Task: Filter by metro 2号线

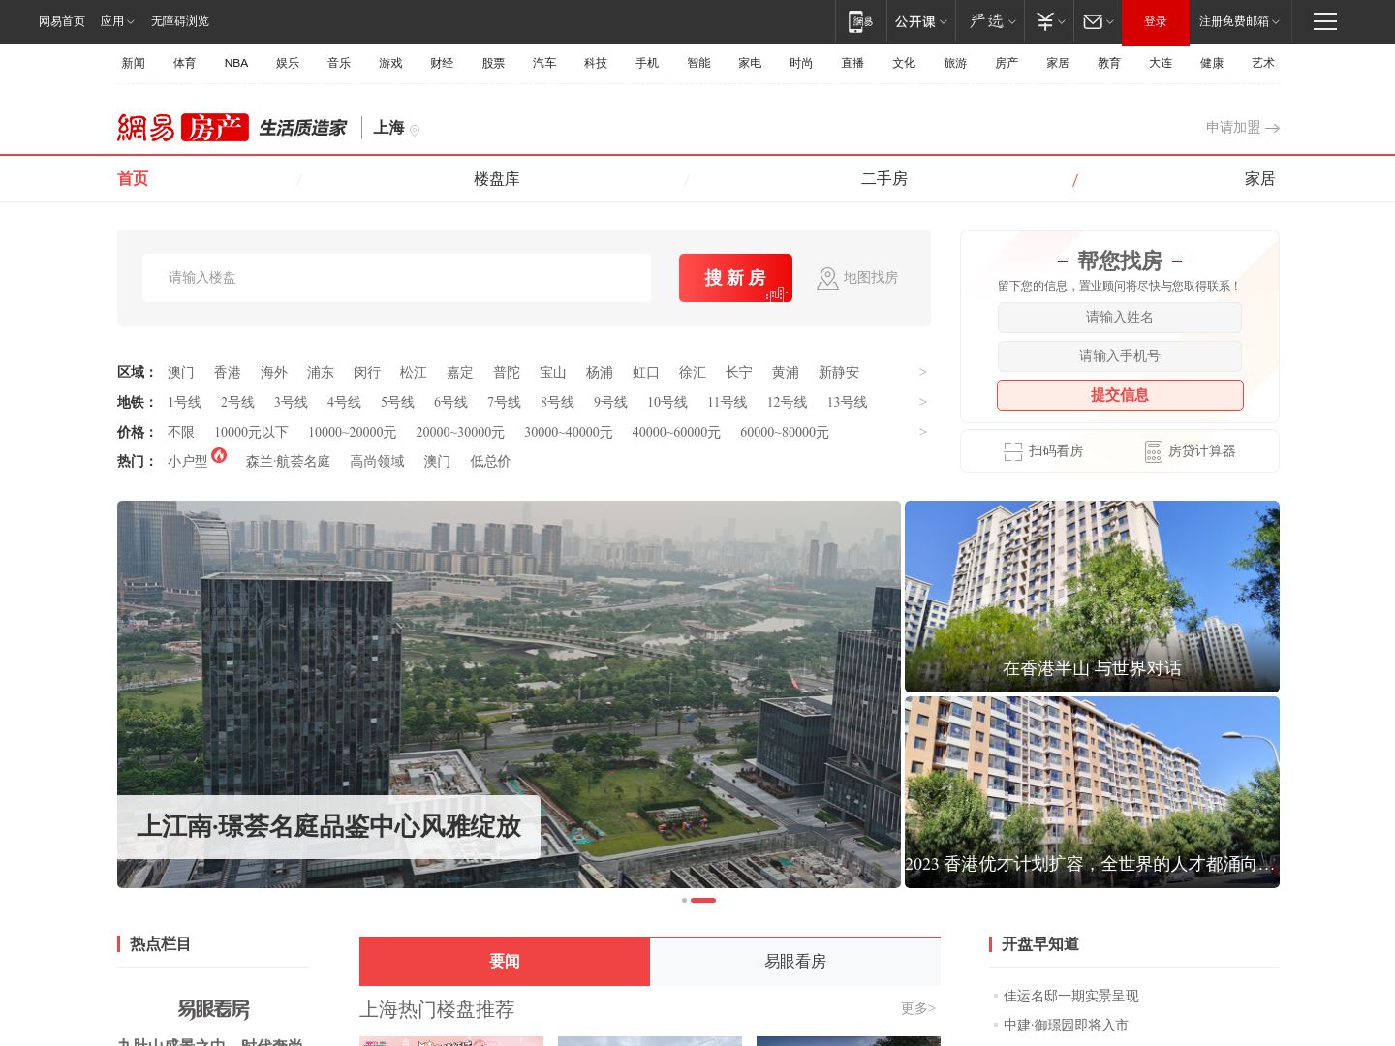Action: [x=237, y=403]
